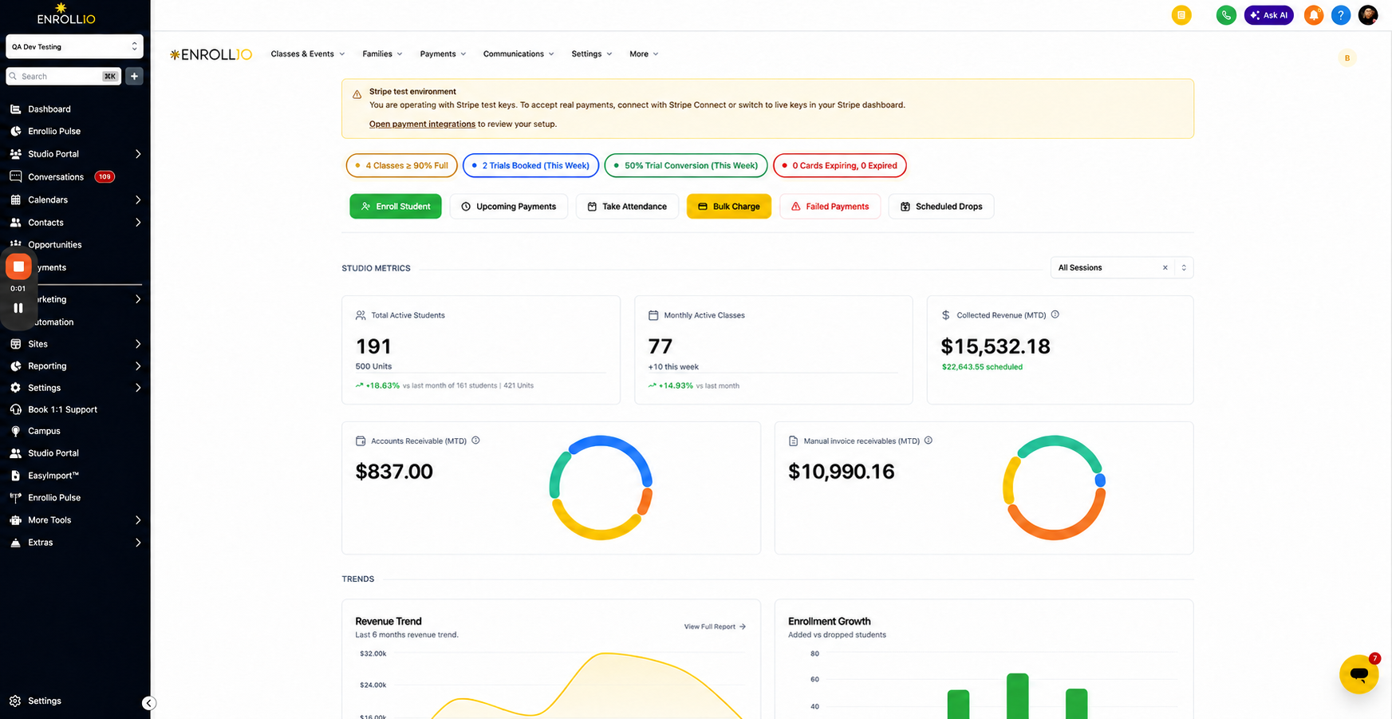Select 0 Cards Expiring, 0 Expired chip
The width and height of the screenshot is (1392, 719).
pyautogui.click(x=840, y=165)
